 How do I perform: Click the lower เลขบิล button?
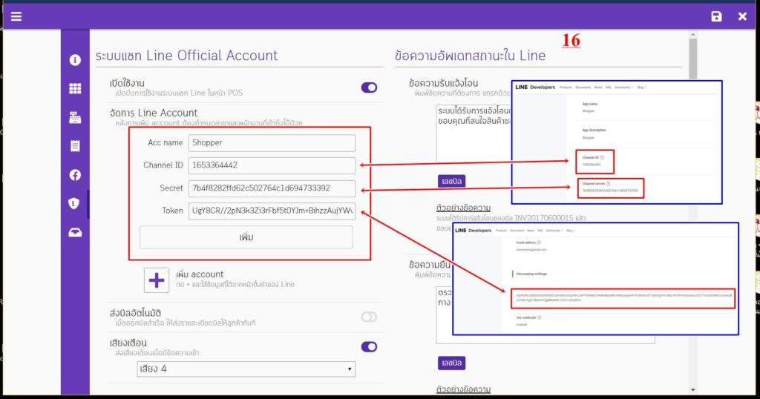click(452, 363)
